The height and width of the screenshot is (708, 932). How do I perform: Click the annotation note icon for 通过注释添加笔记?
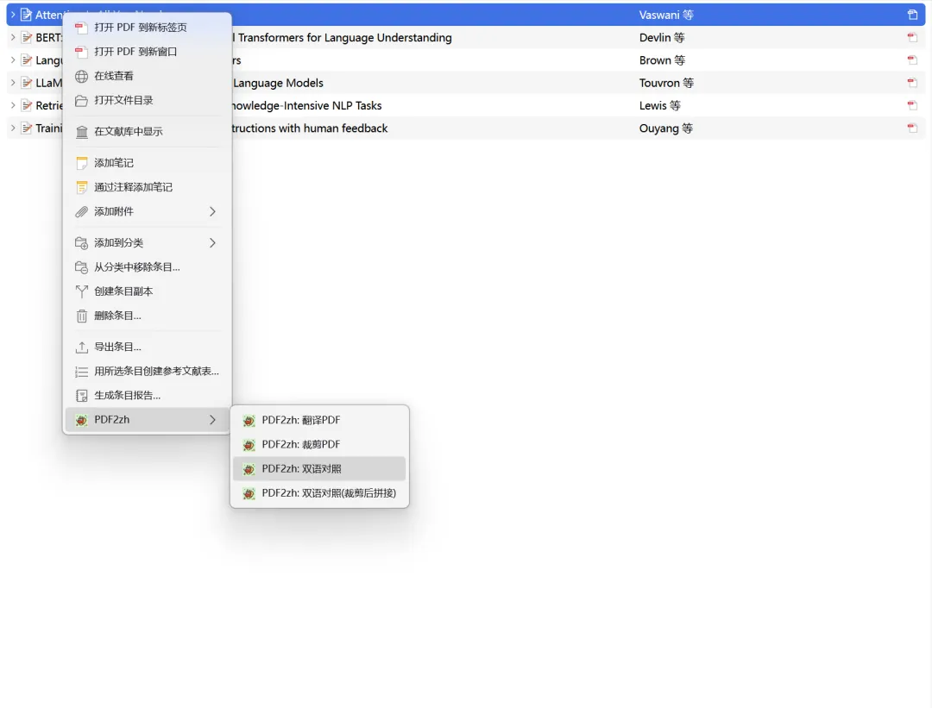pyautogui.click(x=81, y=188)
